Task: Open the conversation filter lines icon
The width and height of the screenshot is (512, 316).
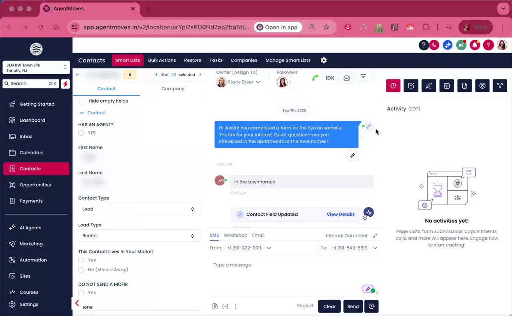Action: click(363, 76)
